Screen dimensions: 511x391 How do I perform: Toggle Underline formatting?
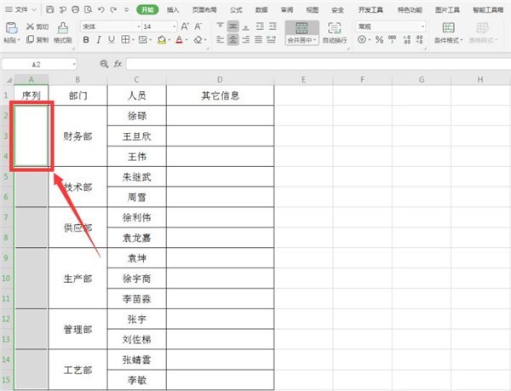[112, 40]
